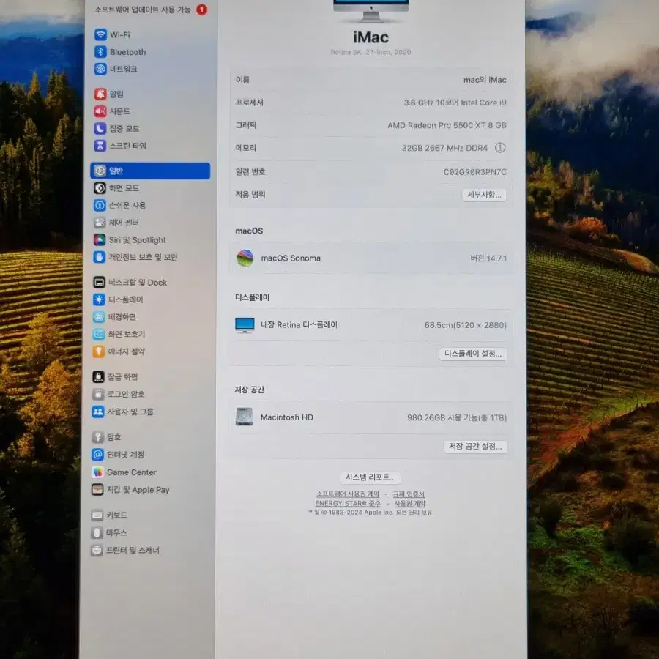The width and height of the screenshot is (659, 659).
Task: Open 저장 공간 설정... button
Action: point(475,447)
